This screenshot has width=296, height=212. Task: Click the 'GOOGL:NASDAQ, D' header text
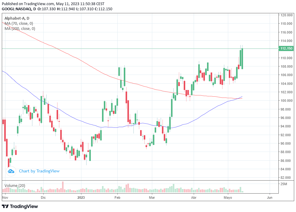(x=19, y=9)
